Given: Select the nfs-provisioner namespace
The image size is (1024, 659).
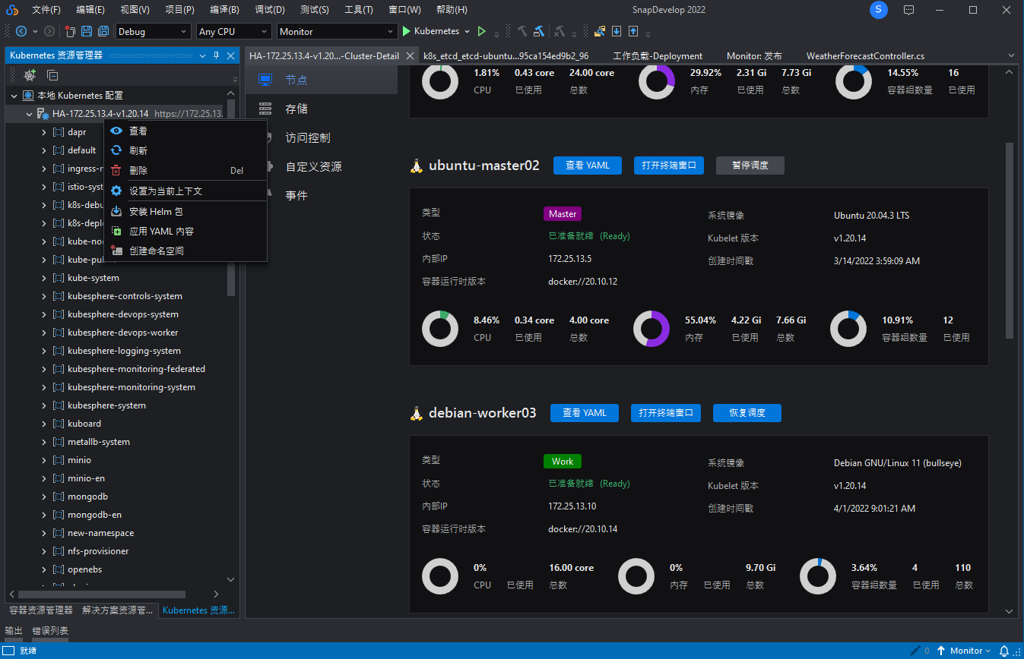Looking at the screenshot, I should coord(98,551).
